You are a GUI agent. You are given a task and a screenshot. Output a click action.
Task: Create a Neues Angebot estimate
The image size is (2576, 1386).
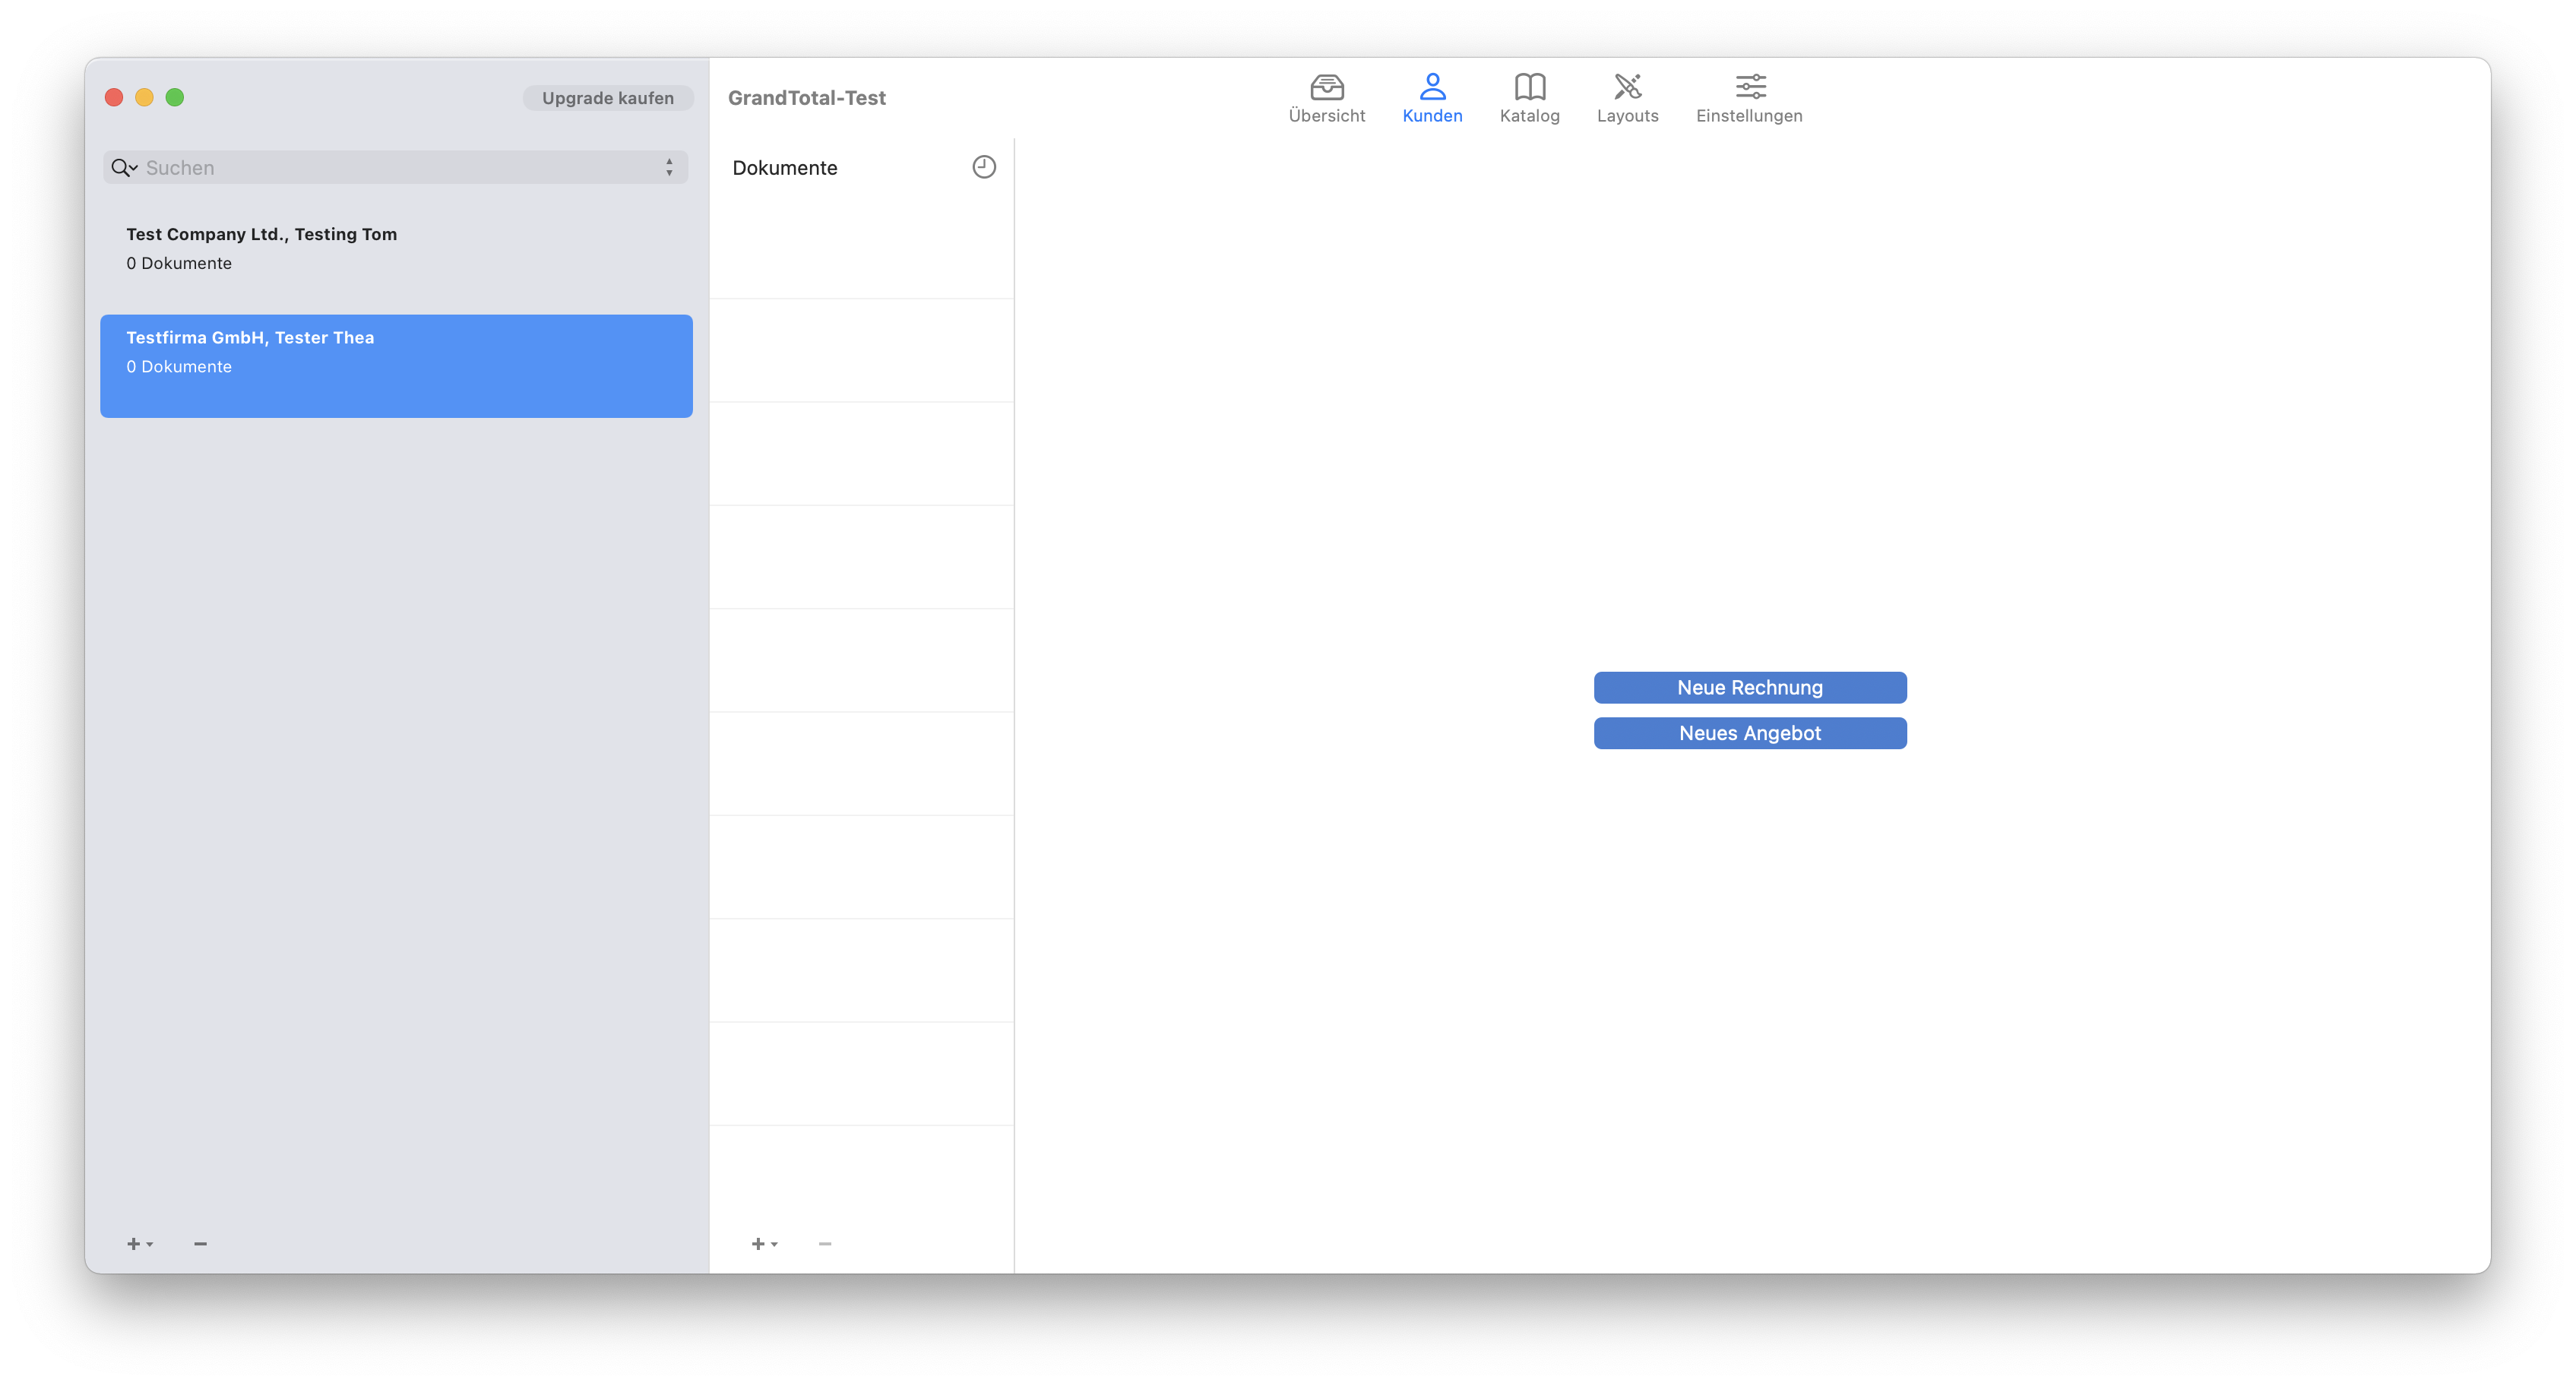point(1750,733)
